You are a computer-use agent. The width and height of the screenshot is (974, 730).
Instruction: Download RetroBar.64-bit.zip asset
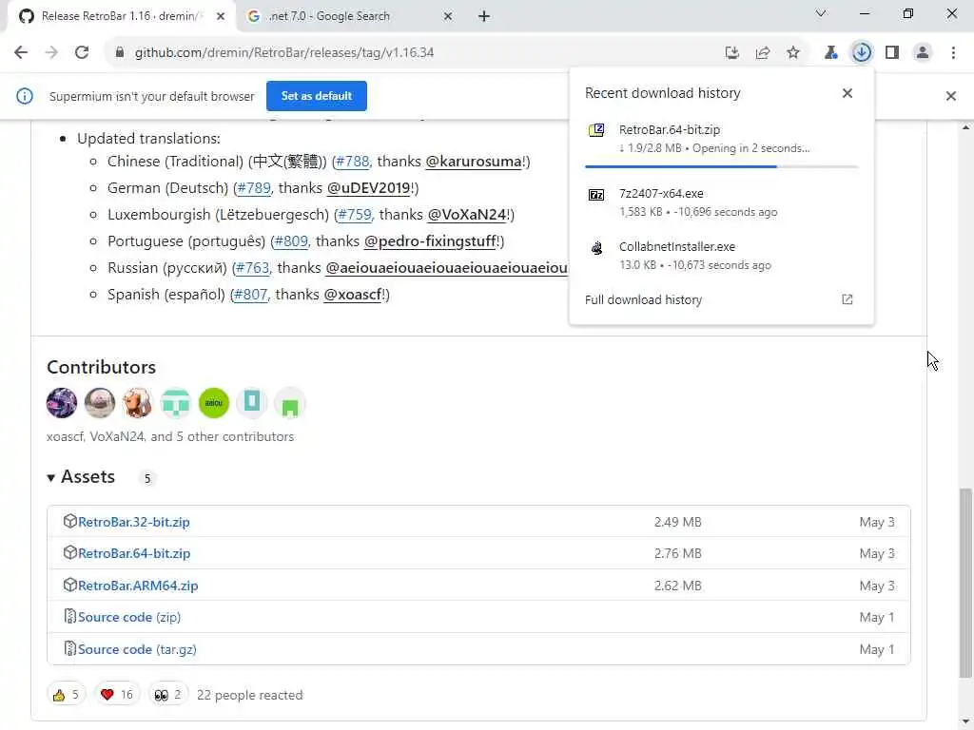tap(134, 554)
